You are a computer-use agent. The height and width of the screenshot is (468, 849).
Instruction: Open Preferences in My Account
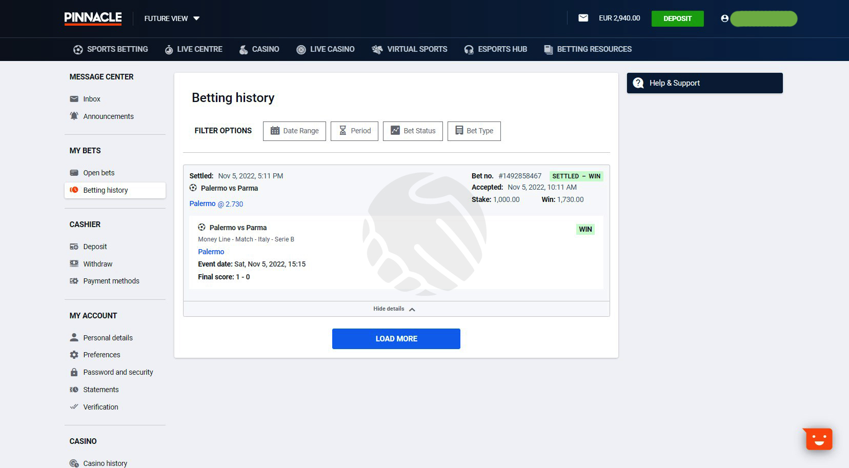(102, 355)
